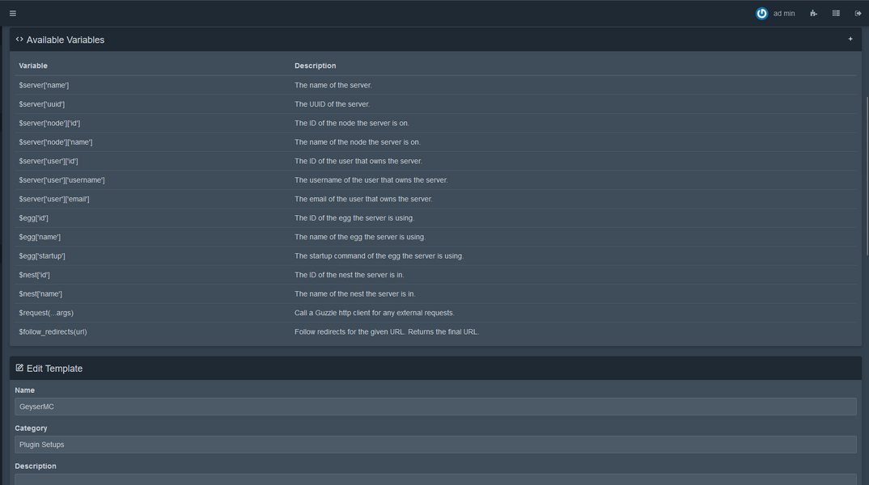Image resolution: width=869 pixels, height=485 pixels.
Task: Open the extensions puzzle-piece icon
Action: (x=813, y=14)
